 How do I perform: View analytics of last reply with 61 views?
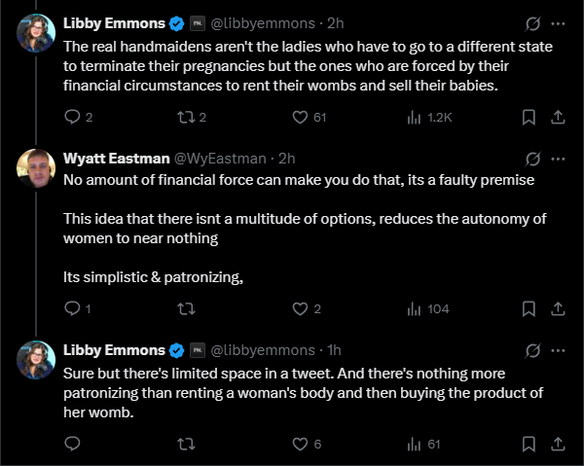coord(423,444)
